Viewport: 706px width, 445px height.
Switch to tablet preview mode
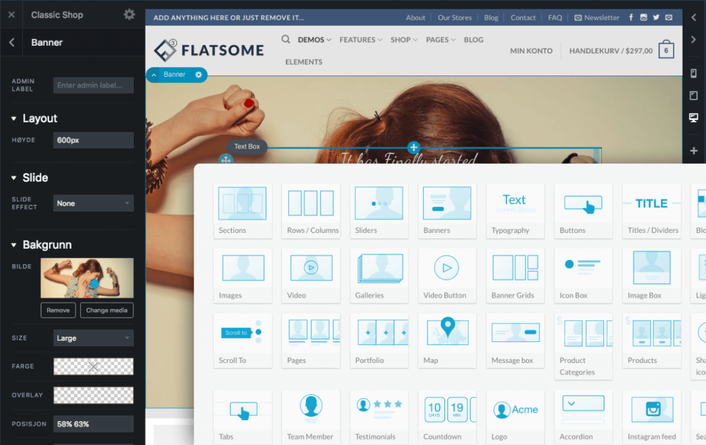pyautogui.click(x=693, y=95)
